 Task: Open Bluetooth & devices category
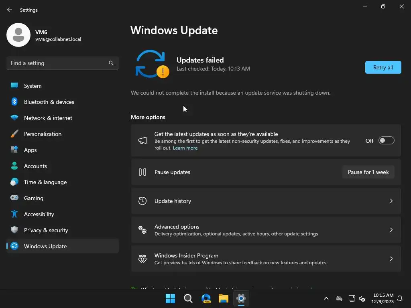point(63,101)
